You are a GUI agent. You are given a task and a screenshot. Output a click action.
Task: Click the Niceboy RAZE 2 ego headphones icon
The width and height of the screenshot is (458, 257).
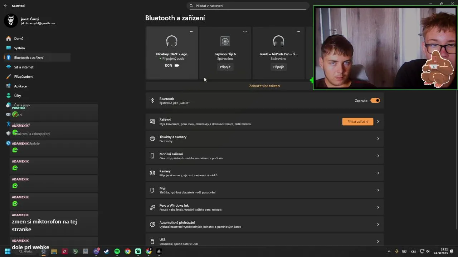172,41
